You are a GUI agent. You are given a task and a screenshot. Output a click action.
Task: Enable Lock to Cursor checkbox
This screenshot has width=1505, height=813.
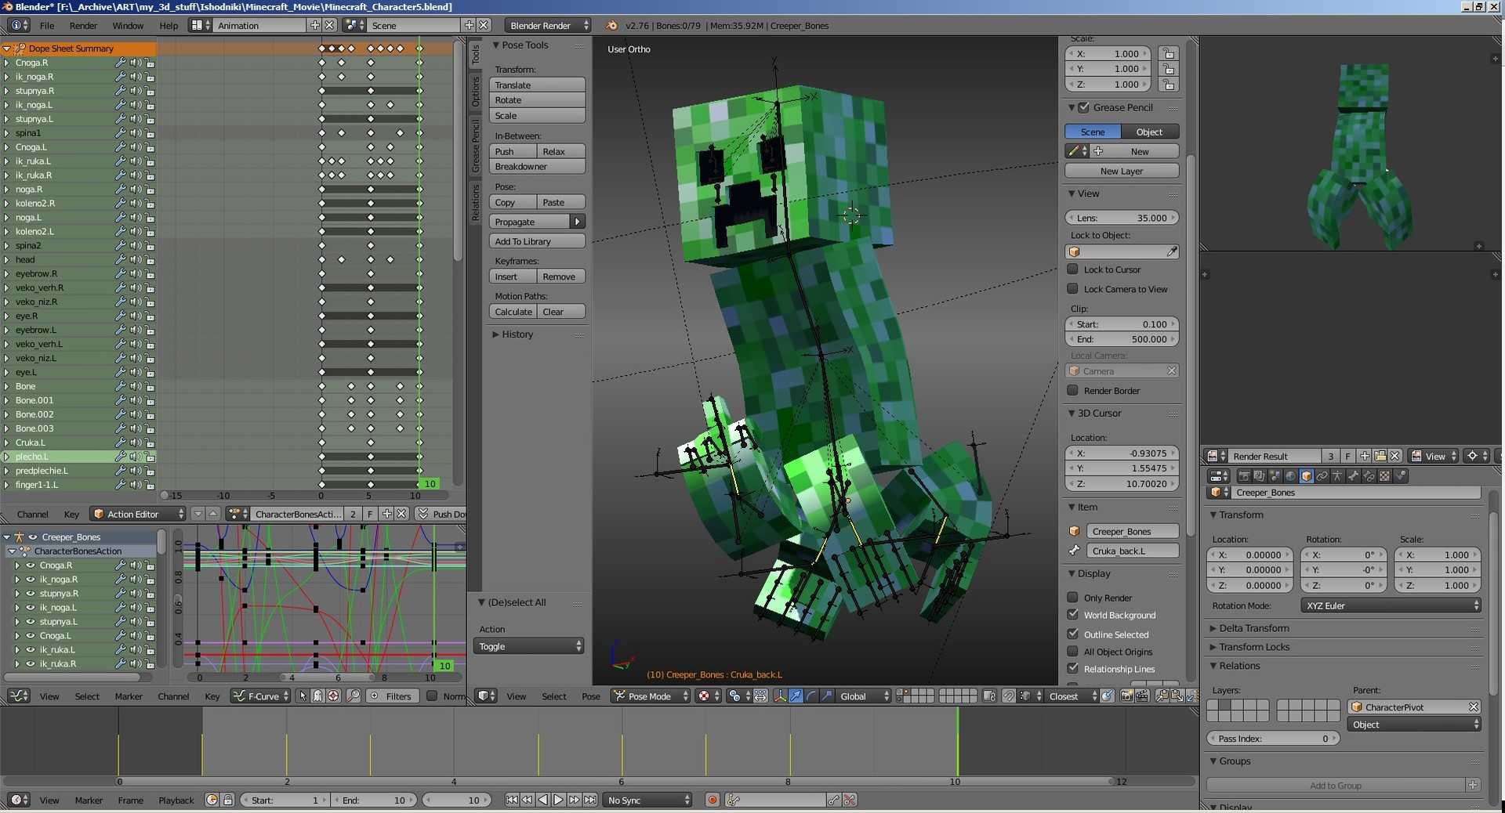(1073, 269)
